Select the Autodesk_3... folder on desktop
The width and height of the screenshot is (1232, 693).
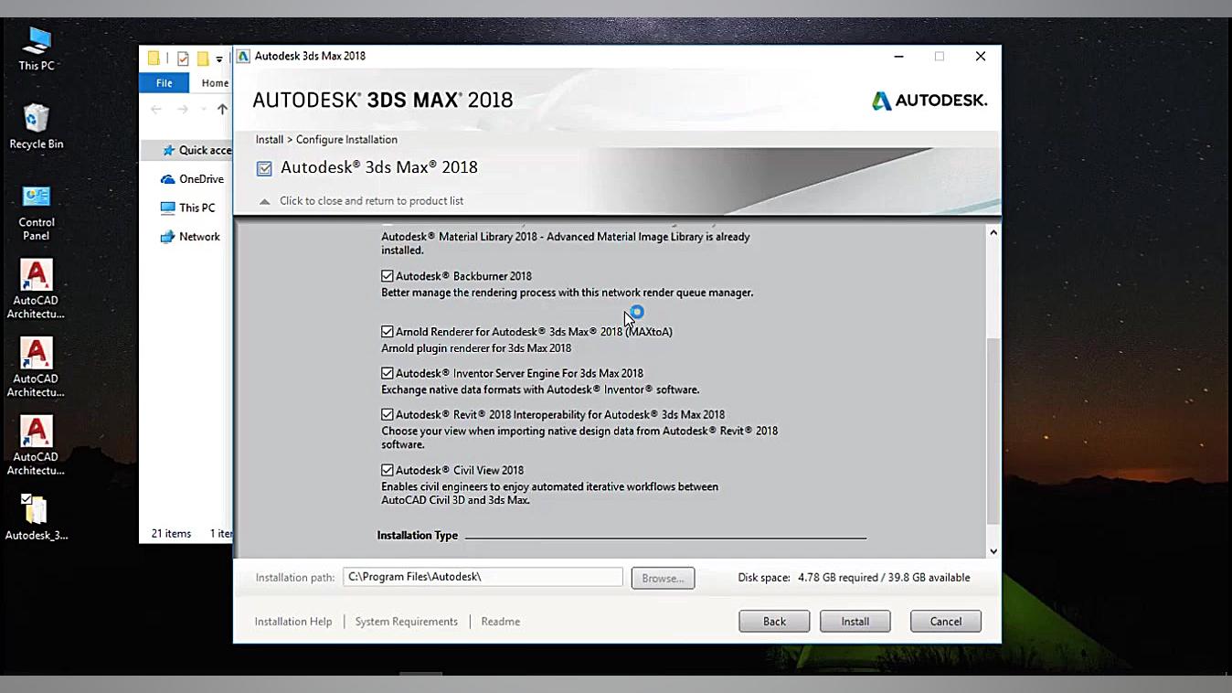[36, 517]
